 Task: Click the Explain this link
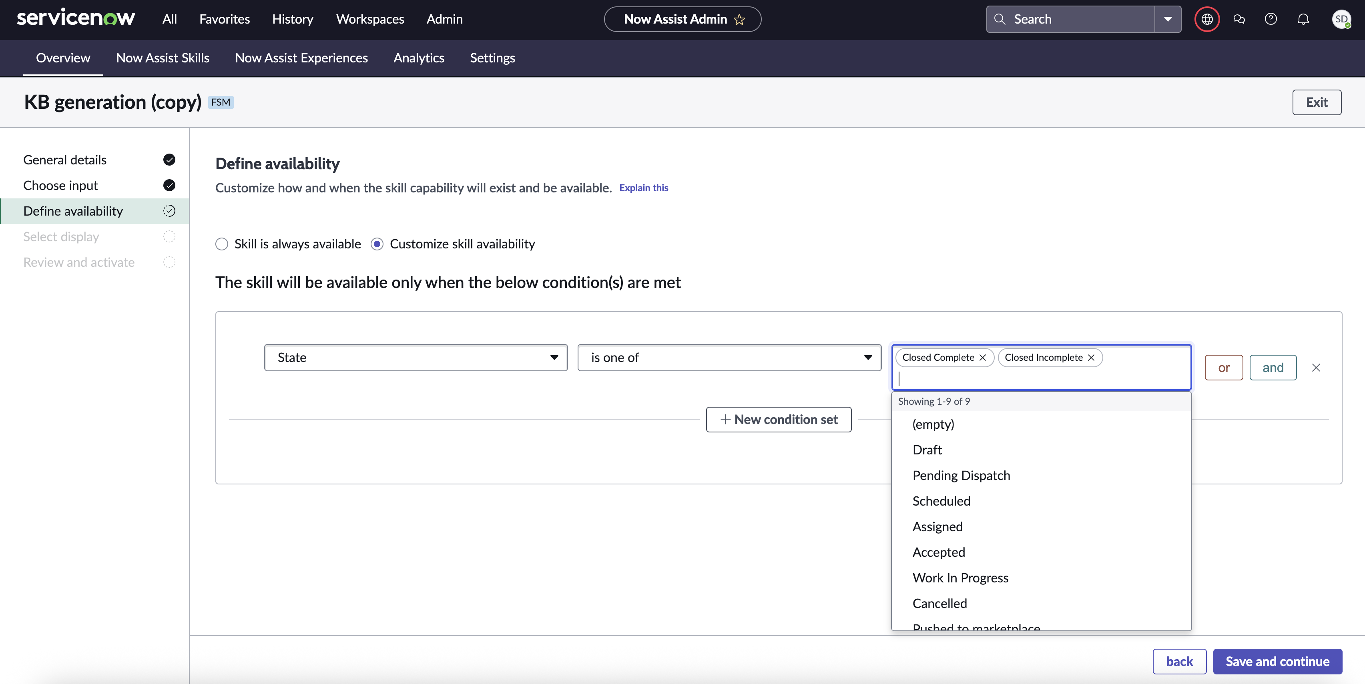tap(643, 188)
